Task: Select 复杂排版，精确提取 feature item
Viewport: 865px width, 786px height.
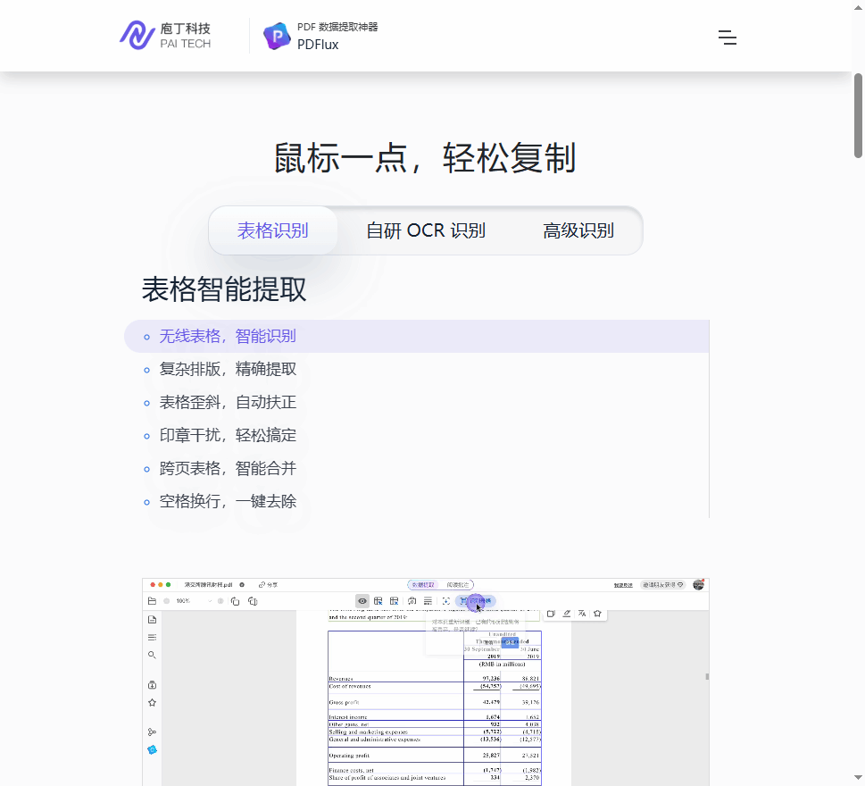Action: (228, 370)
